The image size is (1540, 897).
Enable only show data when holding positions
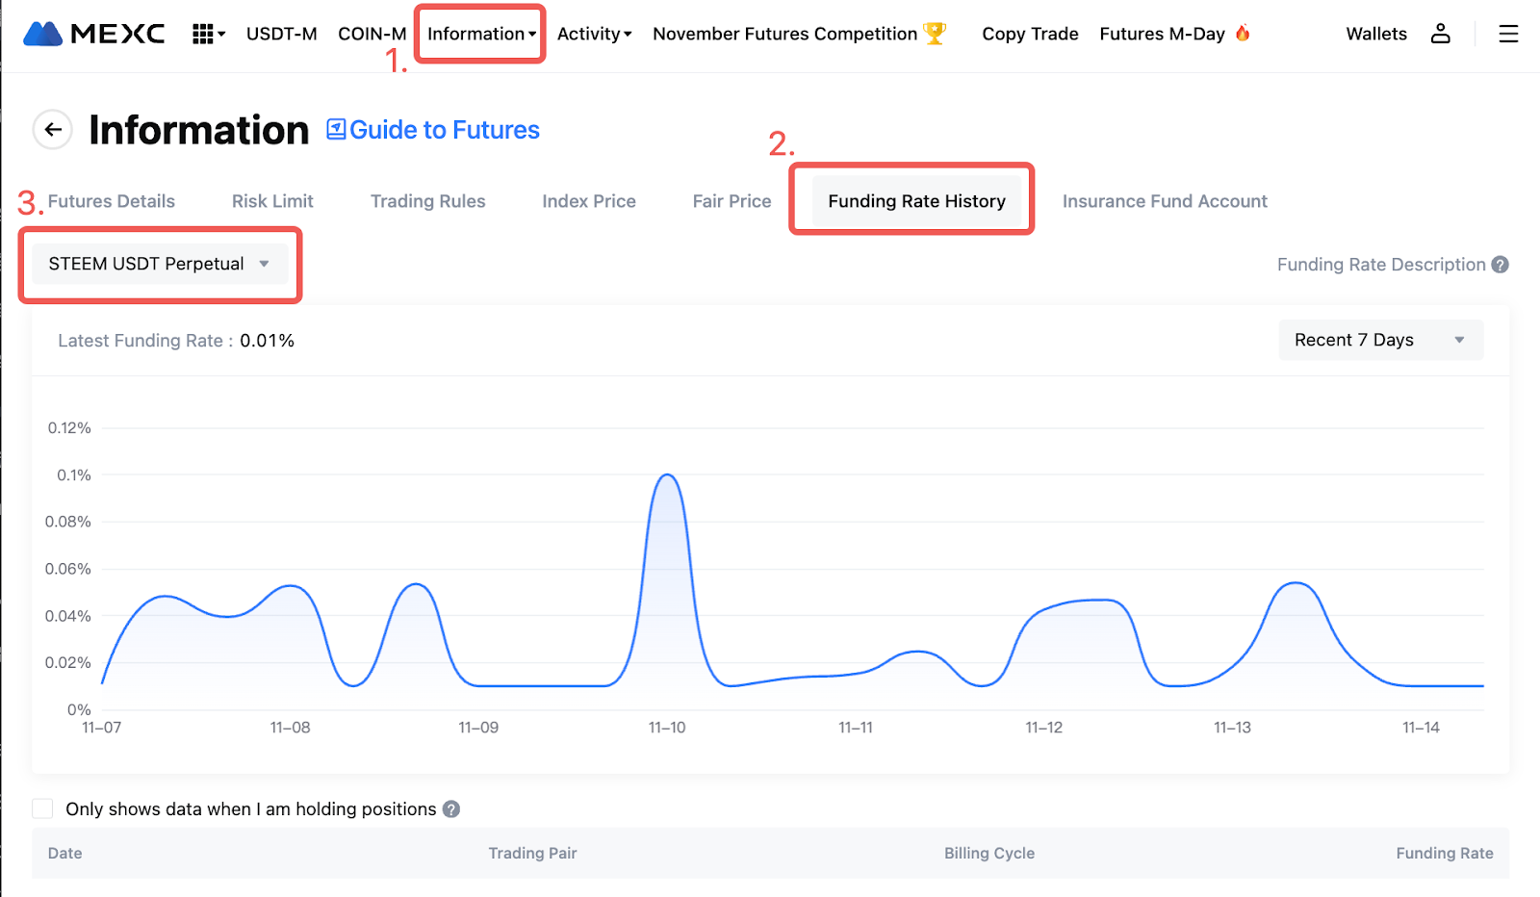point(42,808)
